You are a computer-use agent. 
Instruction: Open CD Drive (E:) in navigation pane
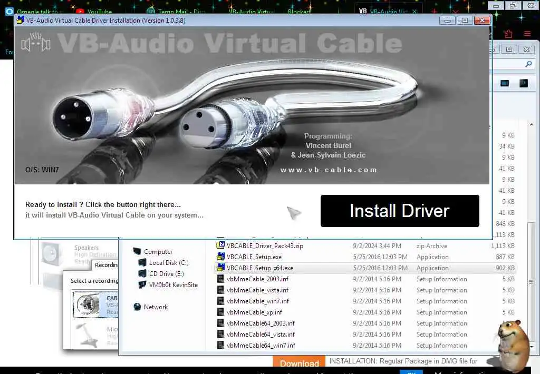click(x=166, y=273)
